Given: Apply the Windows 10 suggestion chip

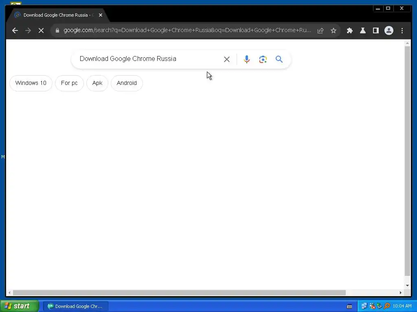Looking at the screenshot, I should pos(31,83).
